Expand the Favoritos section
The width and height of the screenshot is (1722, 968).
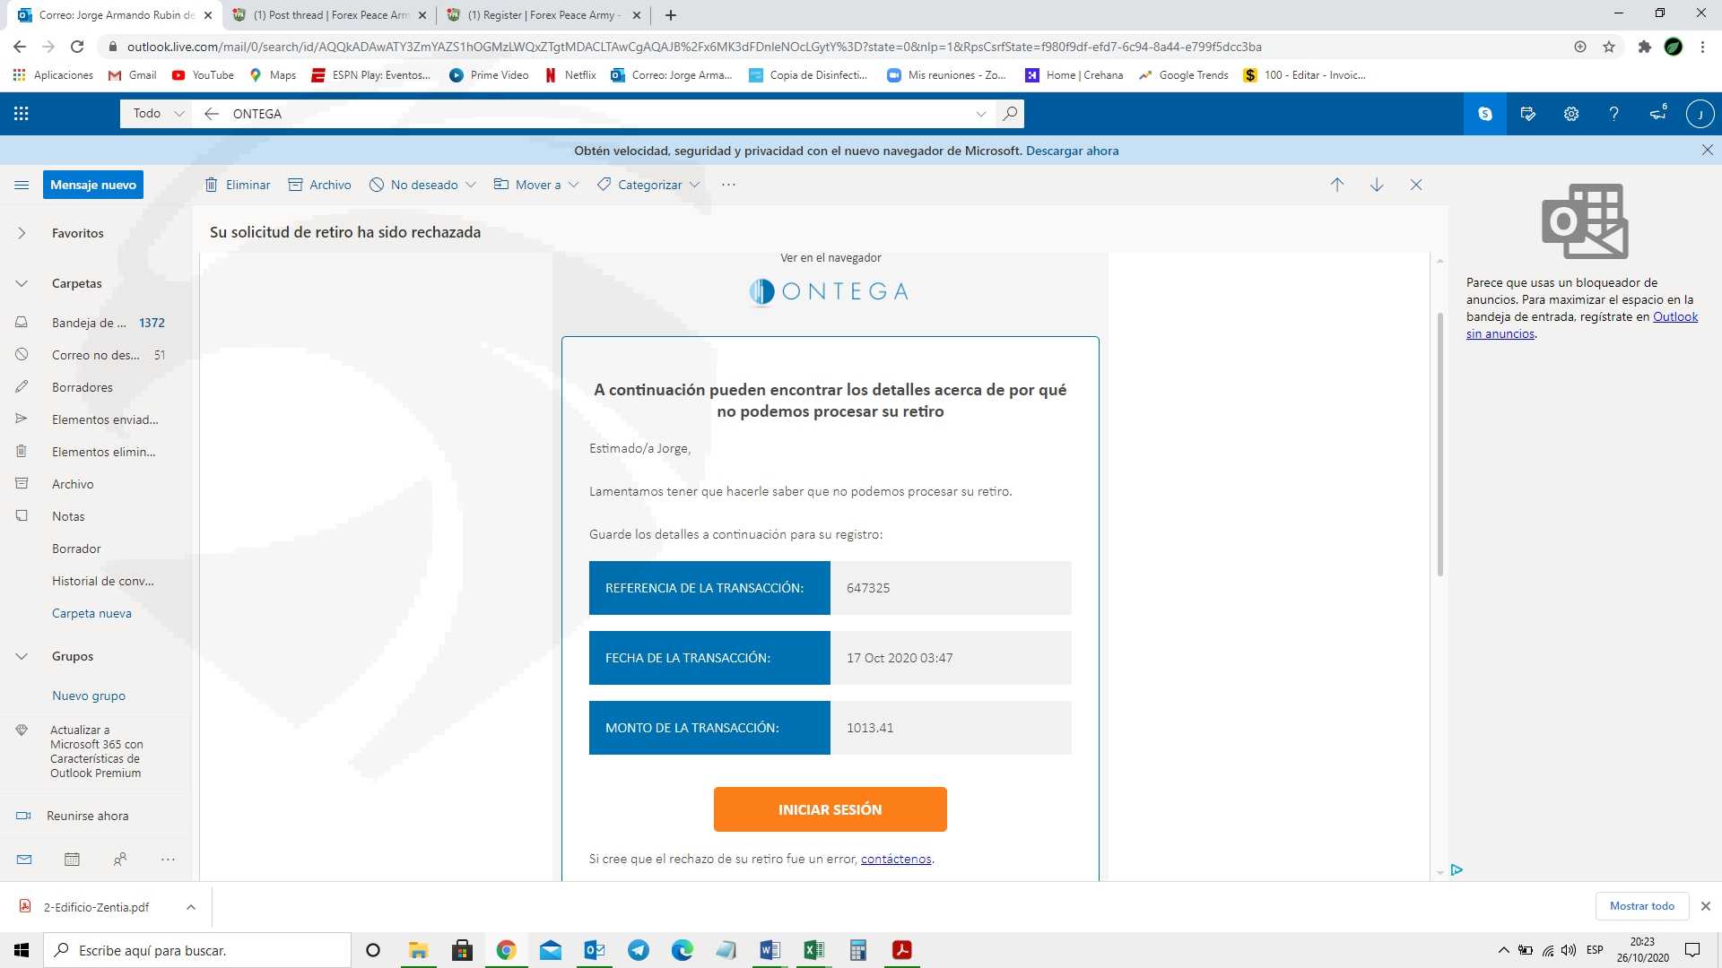22,233
